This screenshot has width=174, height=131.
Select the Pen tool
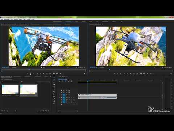(x=54, y=99)
